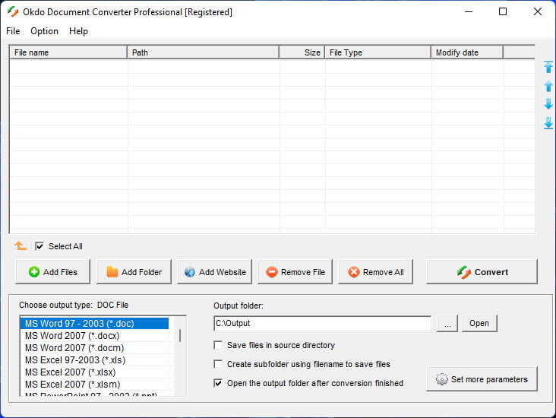Click the move-down arrow icon
This screenshot has width=556, height=418.
(548, 104)
